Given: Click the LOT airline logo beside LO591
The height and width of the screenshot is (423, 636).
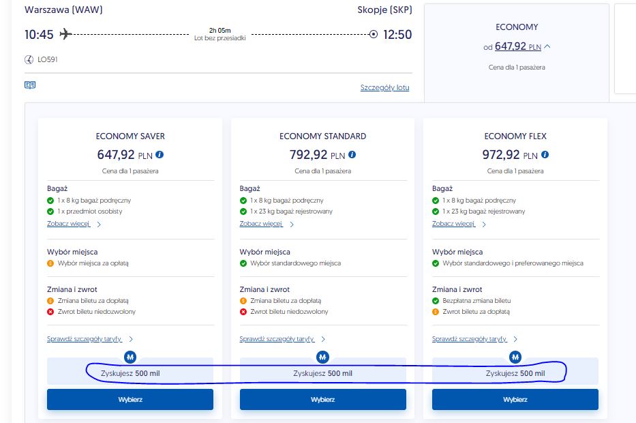Looking at the screenshot, I should (29, 59).
